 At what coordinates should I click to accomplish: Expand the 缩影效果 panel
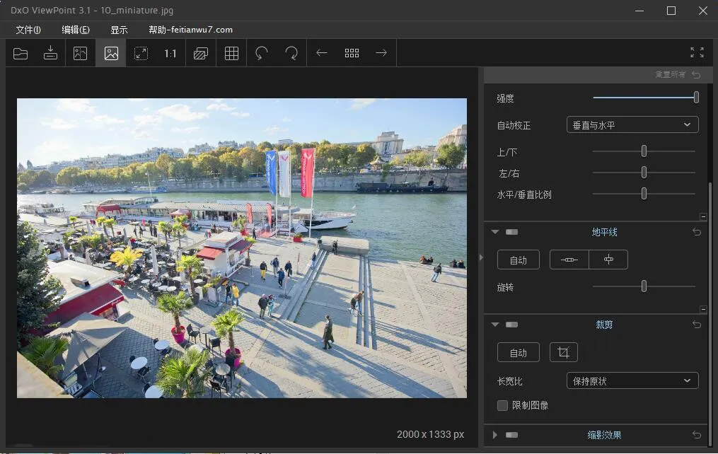494,435
